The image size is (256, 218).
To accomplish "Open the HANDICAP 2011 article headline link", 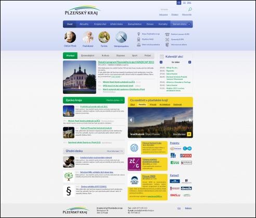I will (126, 62).
